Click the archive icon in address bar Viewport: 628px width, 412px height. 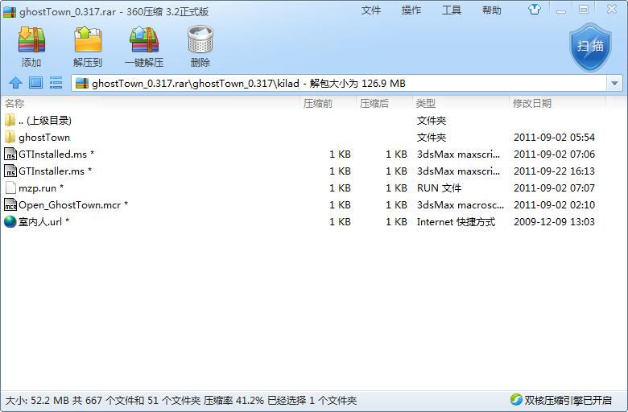tap(82, 83)
